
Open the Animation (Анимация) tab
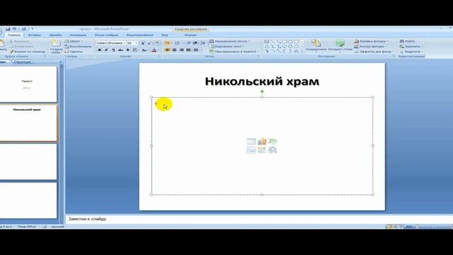(78, 35)
